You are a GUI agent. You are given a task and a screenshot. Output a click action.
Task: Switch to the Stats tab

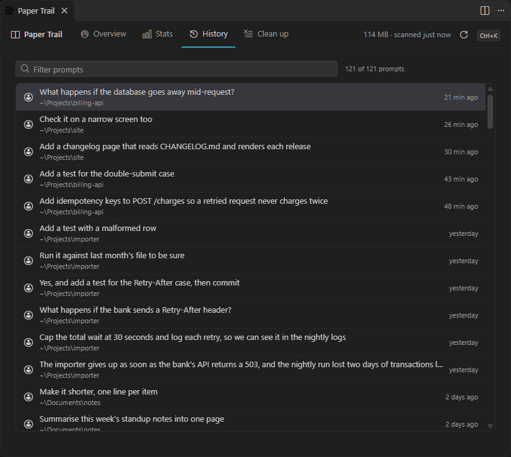click(x=157, y=34)
